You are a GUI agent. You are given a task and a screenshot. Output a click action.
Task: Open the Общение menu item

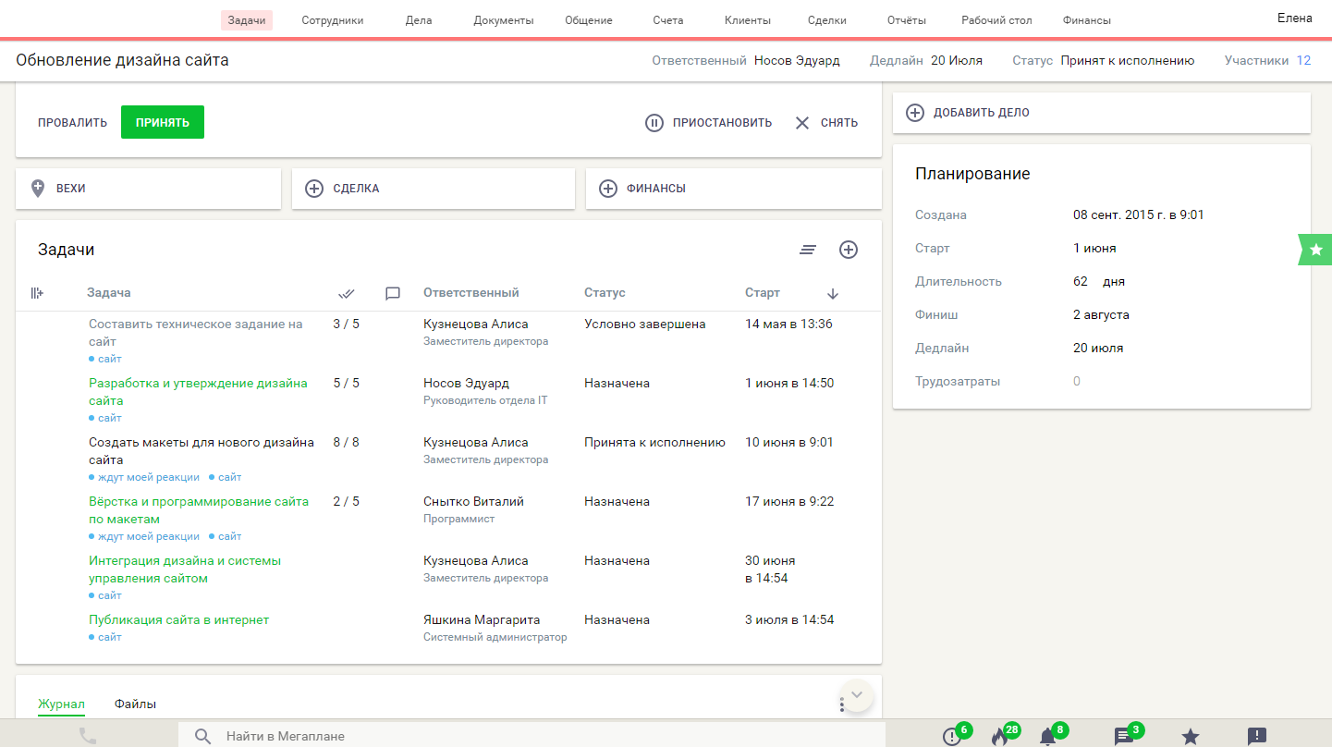coord(589,20)
